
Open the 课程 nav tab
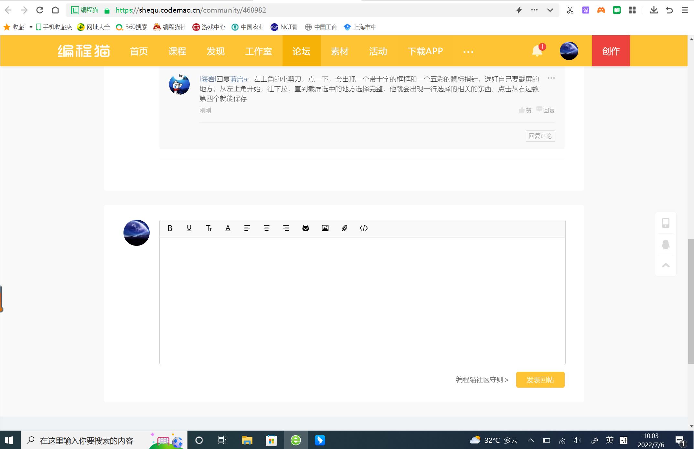click(x=177, y=51)
